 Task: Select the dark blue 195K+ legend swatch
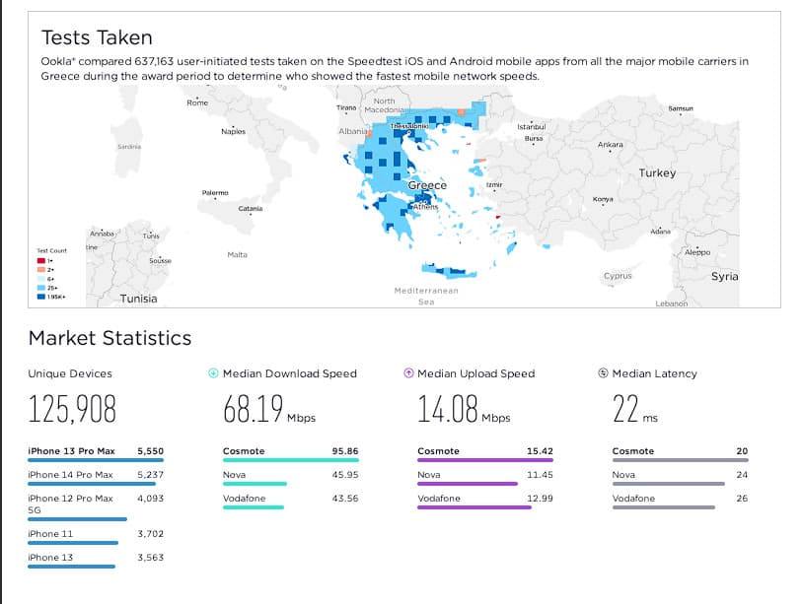pyautogui.click(x=41, y=297)
